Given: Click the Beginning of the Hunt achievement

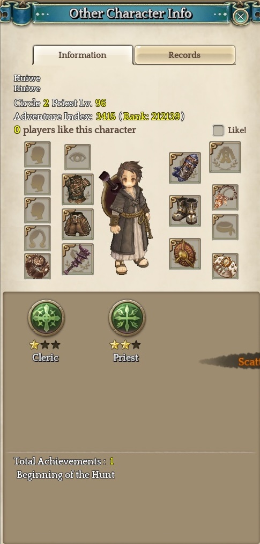Looking at the screenshot, I should 65,475.
